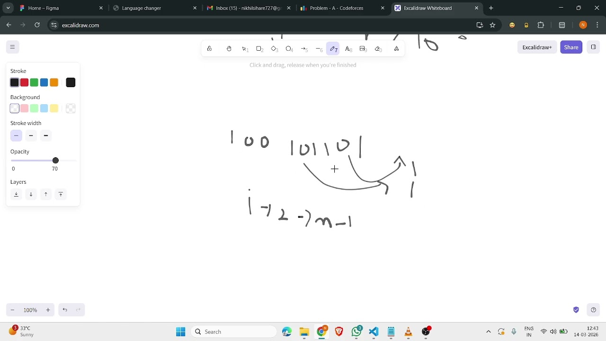Screen dimensions: 606x341
Task: Set stroke width to extra bold
Action: pos(46,135)
